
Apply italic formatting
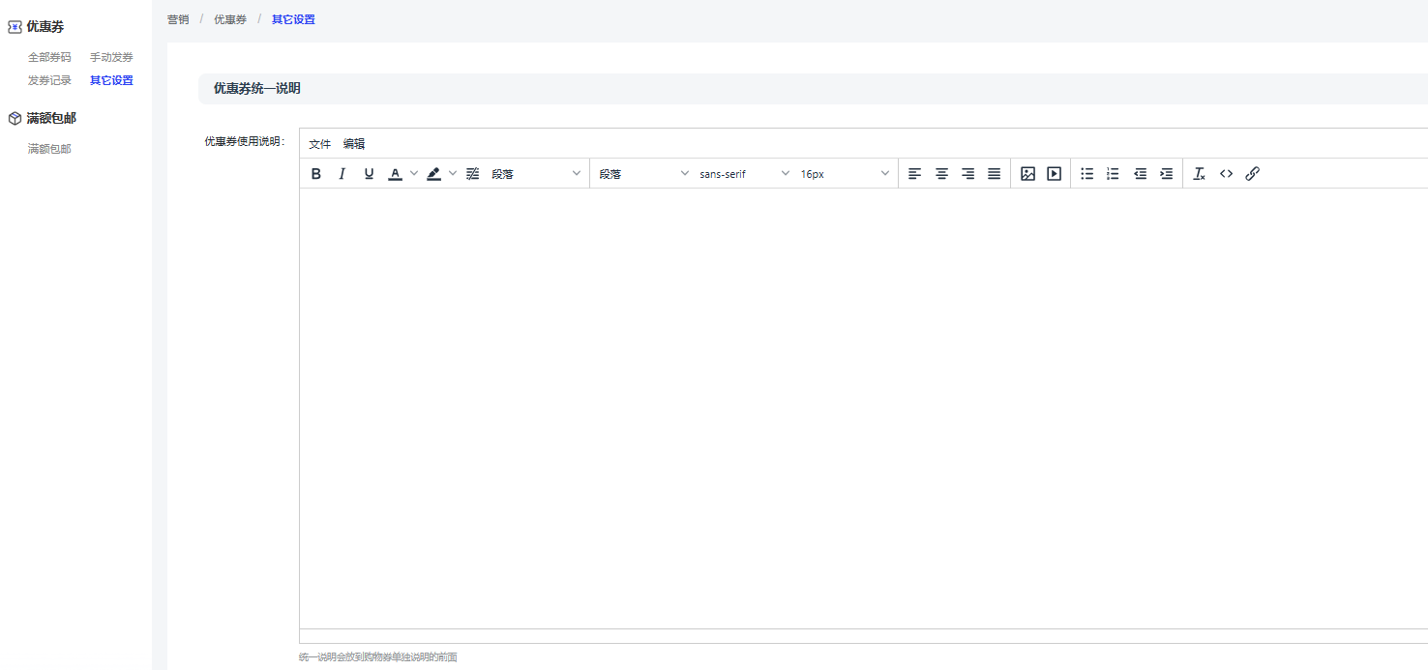[342, 174]
